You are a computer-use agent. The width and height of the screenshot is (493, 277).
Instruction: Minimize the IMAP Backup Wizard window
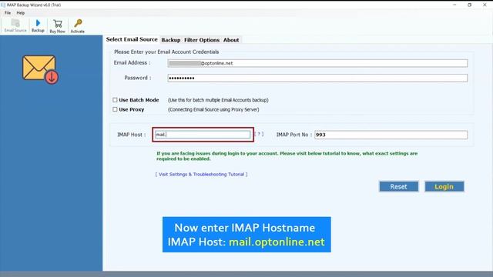tap(454, 5)
